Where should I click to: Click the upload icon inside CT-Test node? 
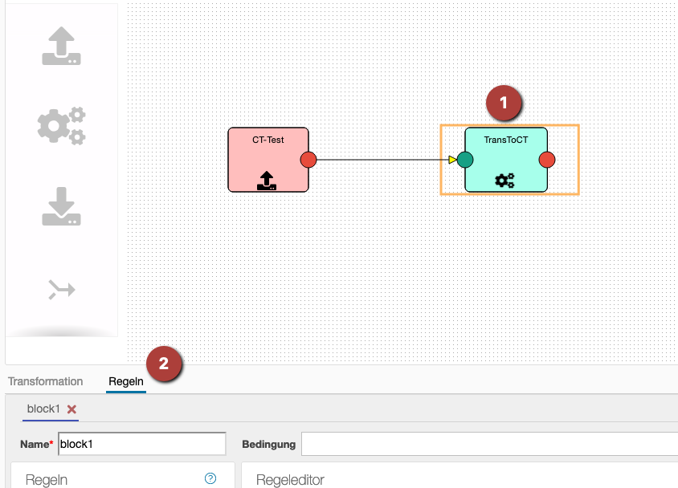coord(267,181)
